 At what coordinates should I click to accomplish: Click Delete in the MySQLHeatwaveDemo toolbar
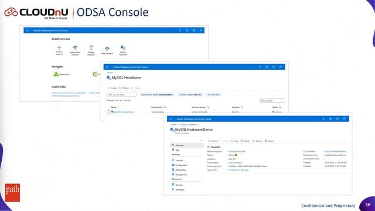pyautogui.click(x=270, y=141)
